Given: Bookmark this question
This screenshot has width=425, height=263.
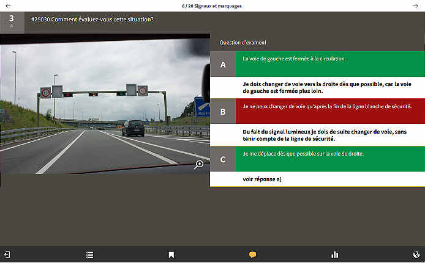Looking at the screenshot, I should click(x=171, y=254).
